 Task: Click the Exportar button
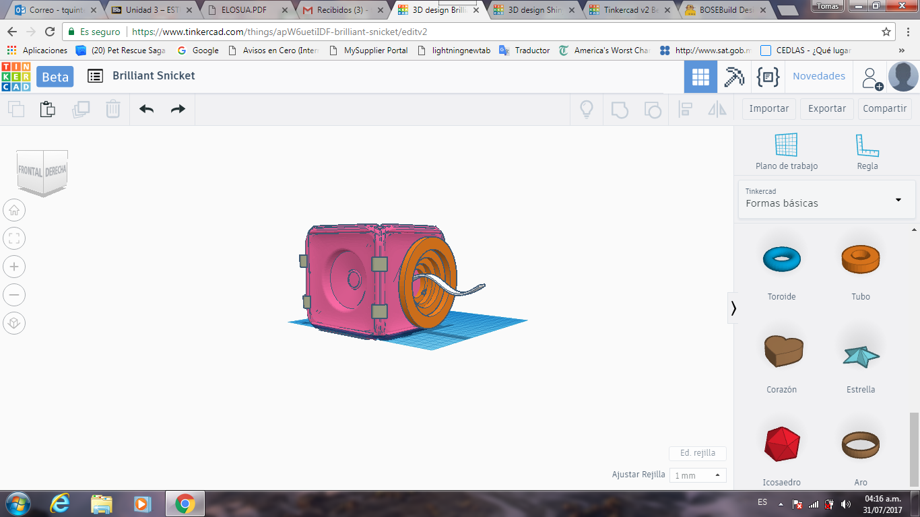[827, 109]
